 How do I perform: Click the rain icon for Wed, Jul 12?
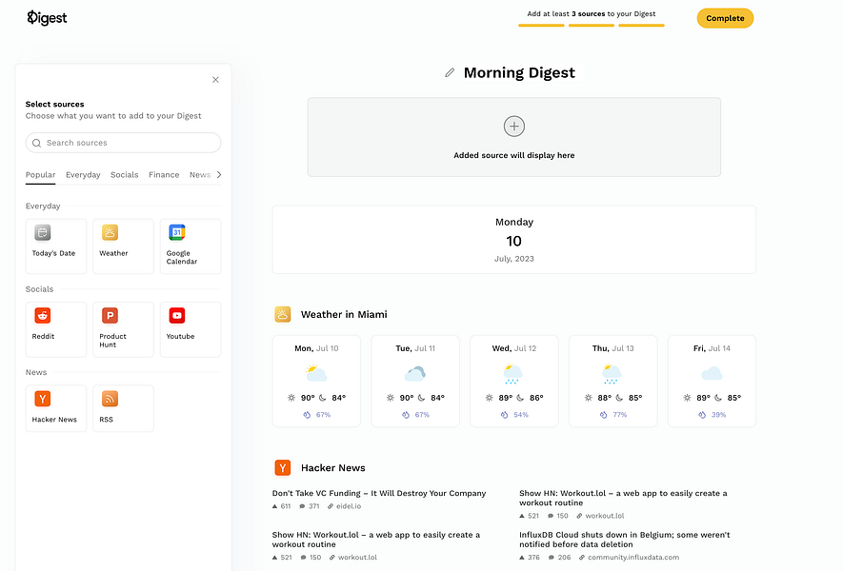click(512, 374)
